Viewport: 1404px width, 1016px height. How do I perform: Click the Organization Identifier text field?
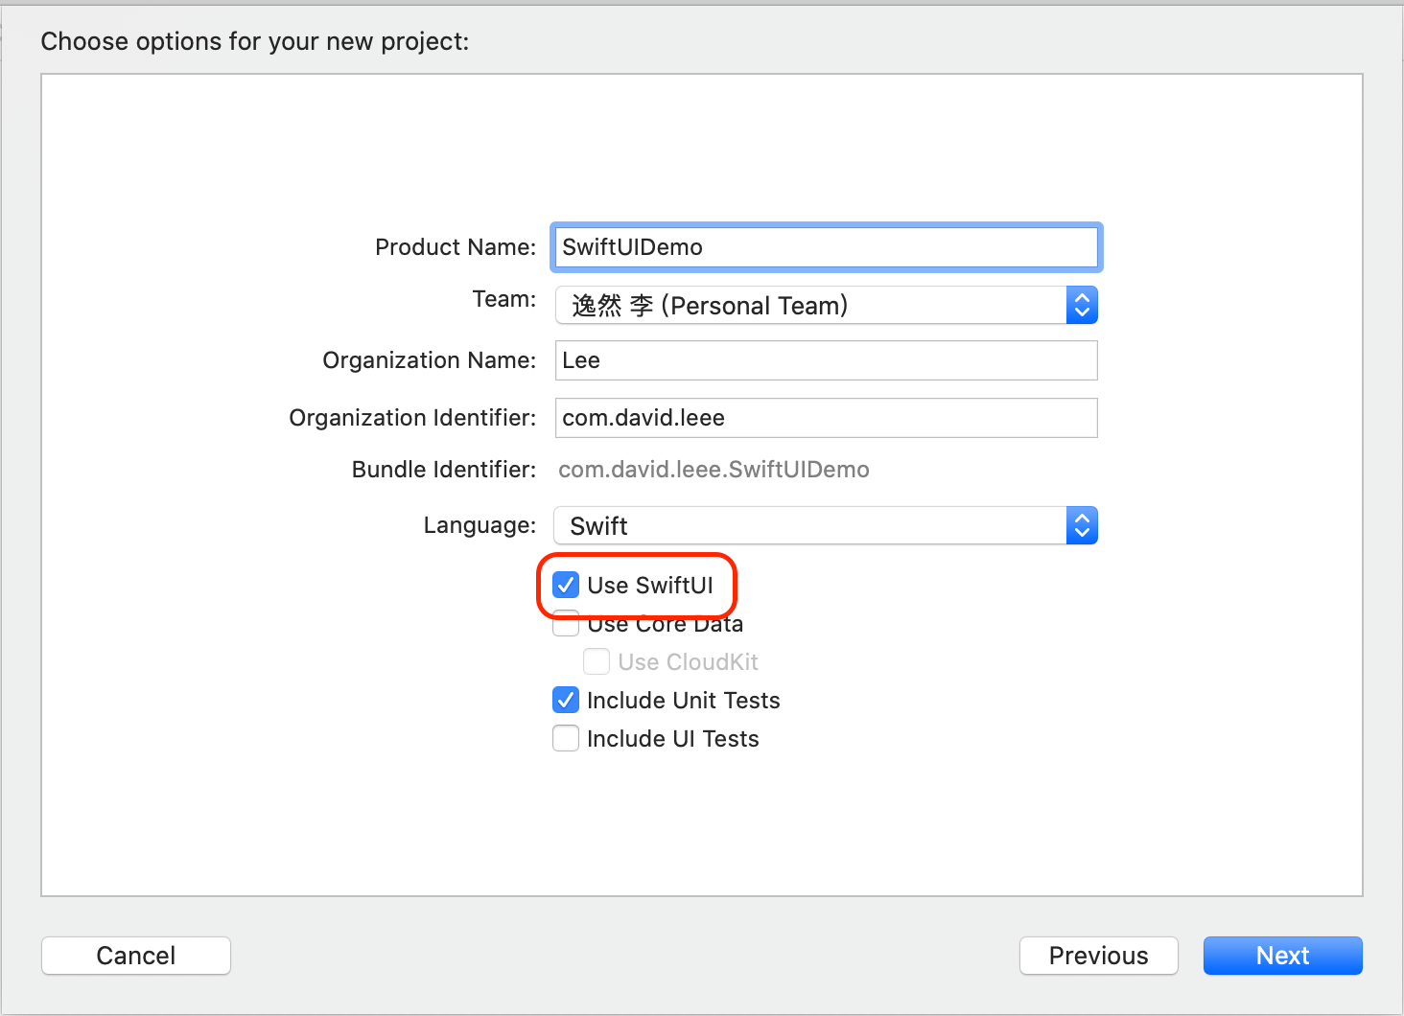[826, 418]
